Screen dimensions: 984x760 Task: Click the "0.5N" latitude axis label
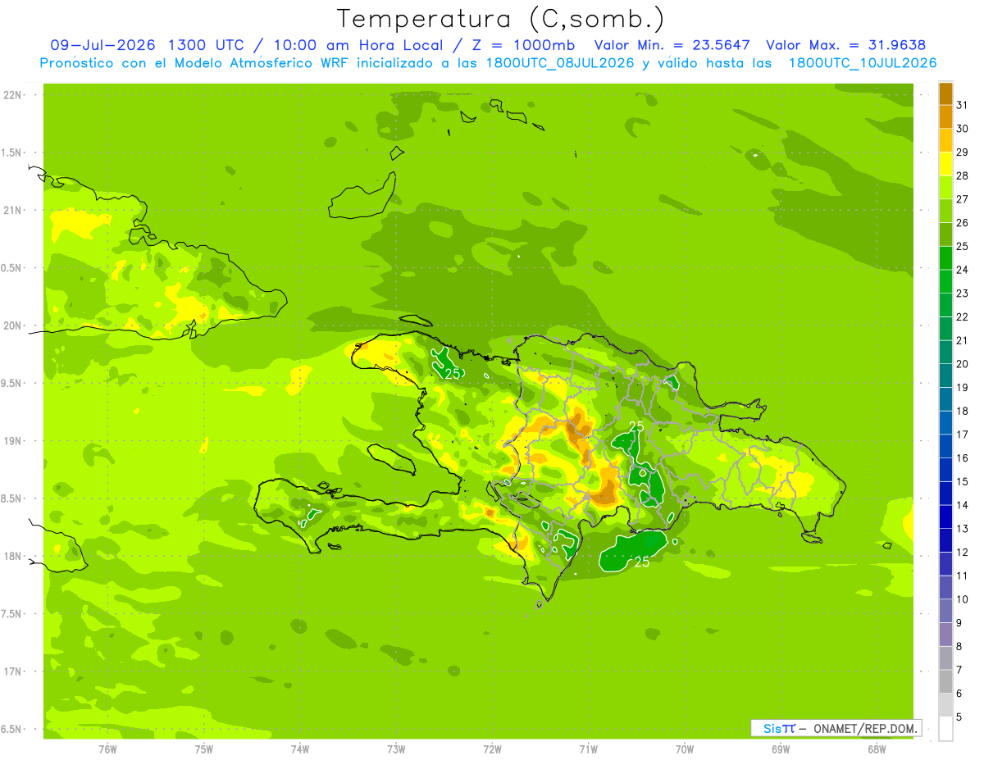pos(11,268)
